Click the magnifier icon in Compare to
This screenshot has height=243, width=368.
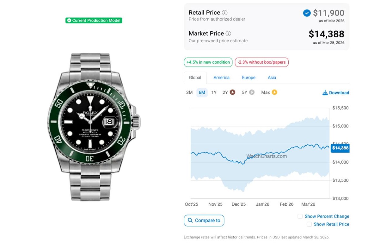click(190, 220)
